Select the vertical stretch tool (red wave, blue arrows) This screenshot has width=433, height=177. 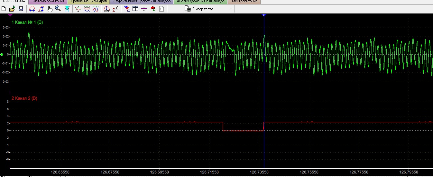click(x=41, y=9)
